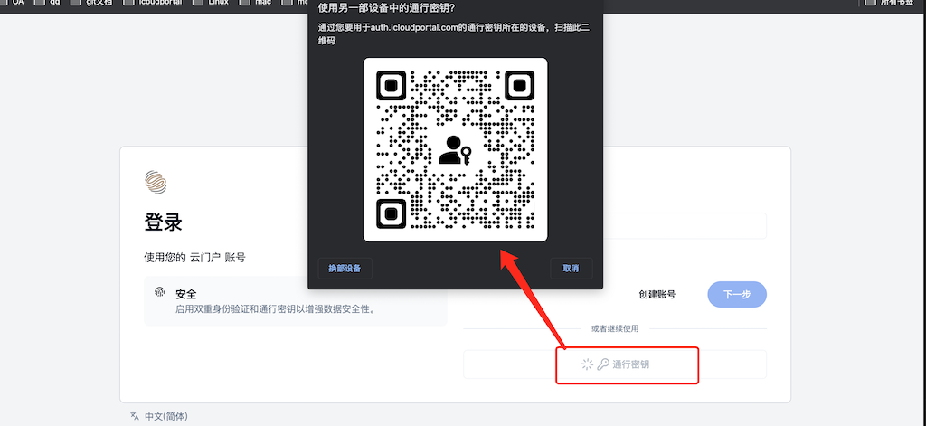
Task: Click the cloud portal logo icon
Action: (156, 183)
